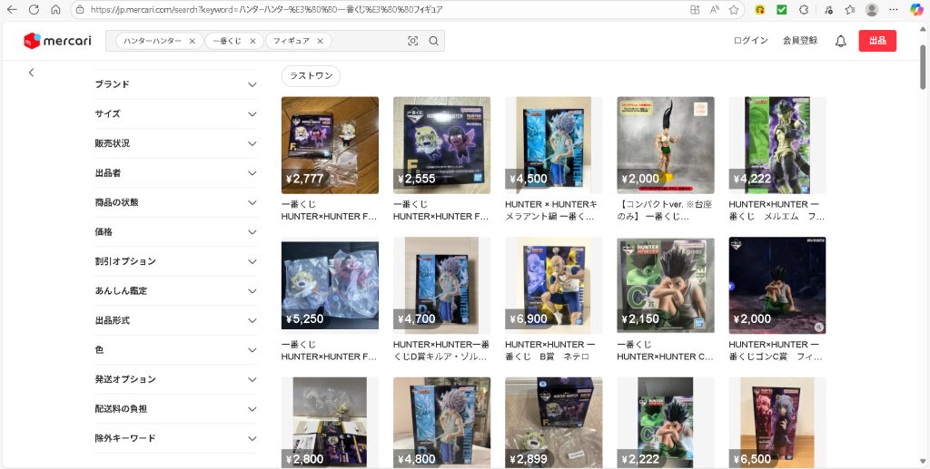Collapse the filter panel with back chevron

pos(32,73)
